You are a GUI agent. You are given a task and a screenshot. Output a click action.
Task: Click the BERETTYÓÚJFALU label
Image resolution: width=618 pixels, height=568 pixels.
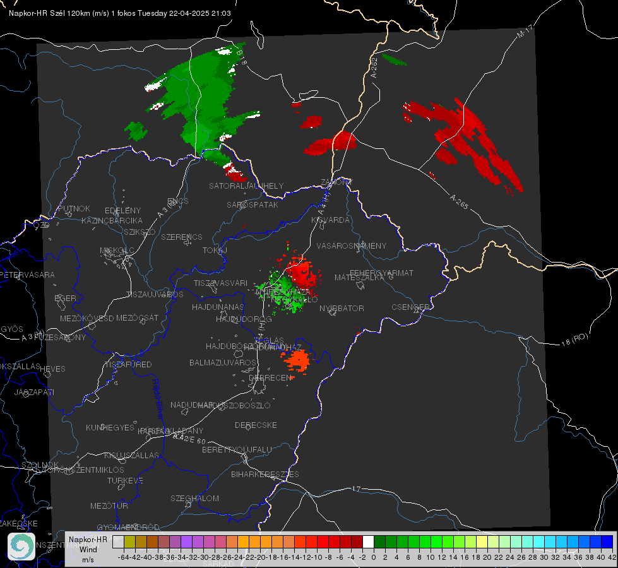pyautogui.click(x=237, y=450)
